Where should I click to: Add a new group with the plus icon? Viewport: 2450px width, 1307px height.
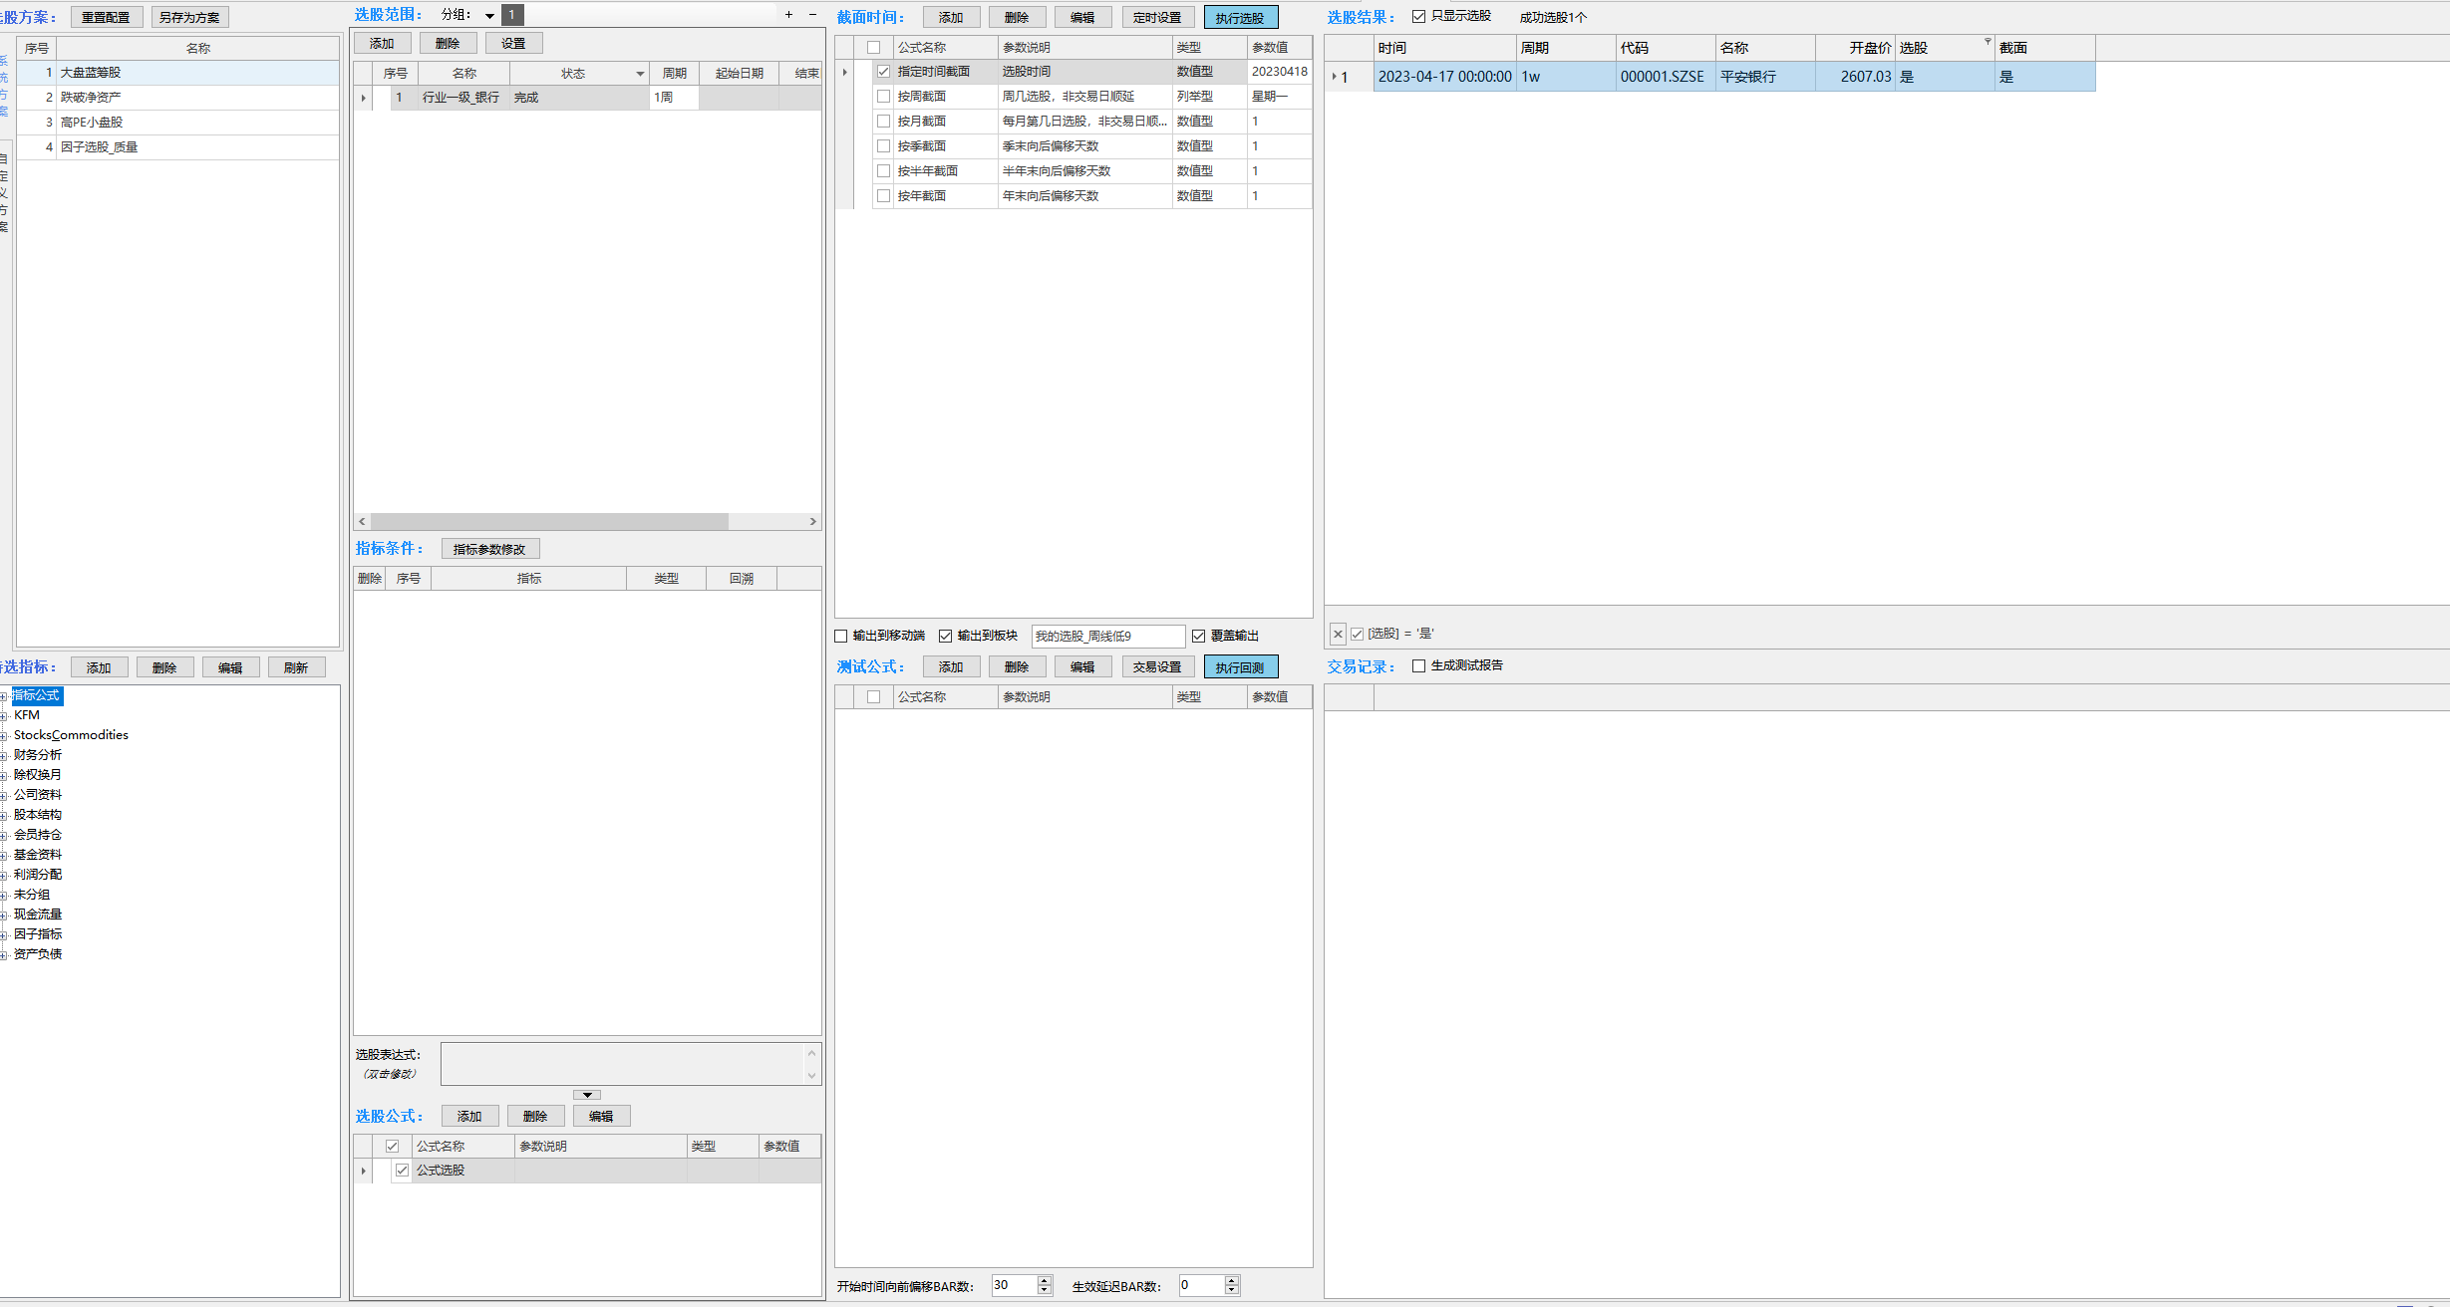[788, 15]
